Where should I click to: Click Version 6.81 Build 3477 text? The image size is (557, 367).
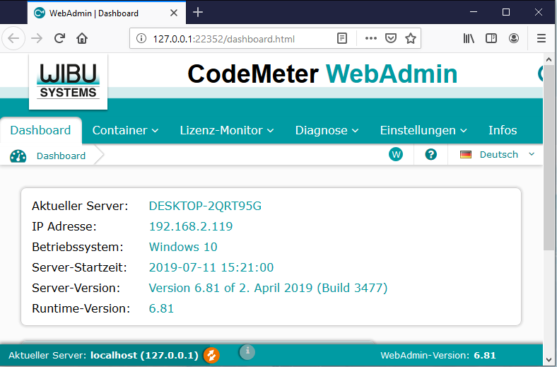(x=268, y=288)
